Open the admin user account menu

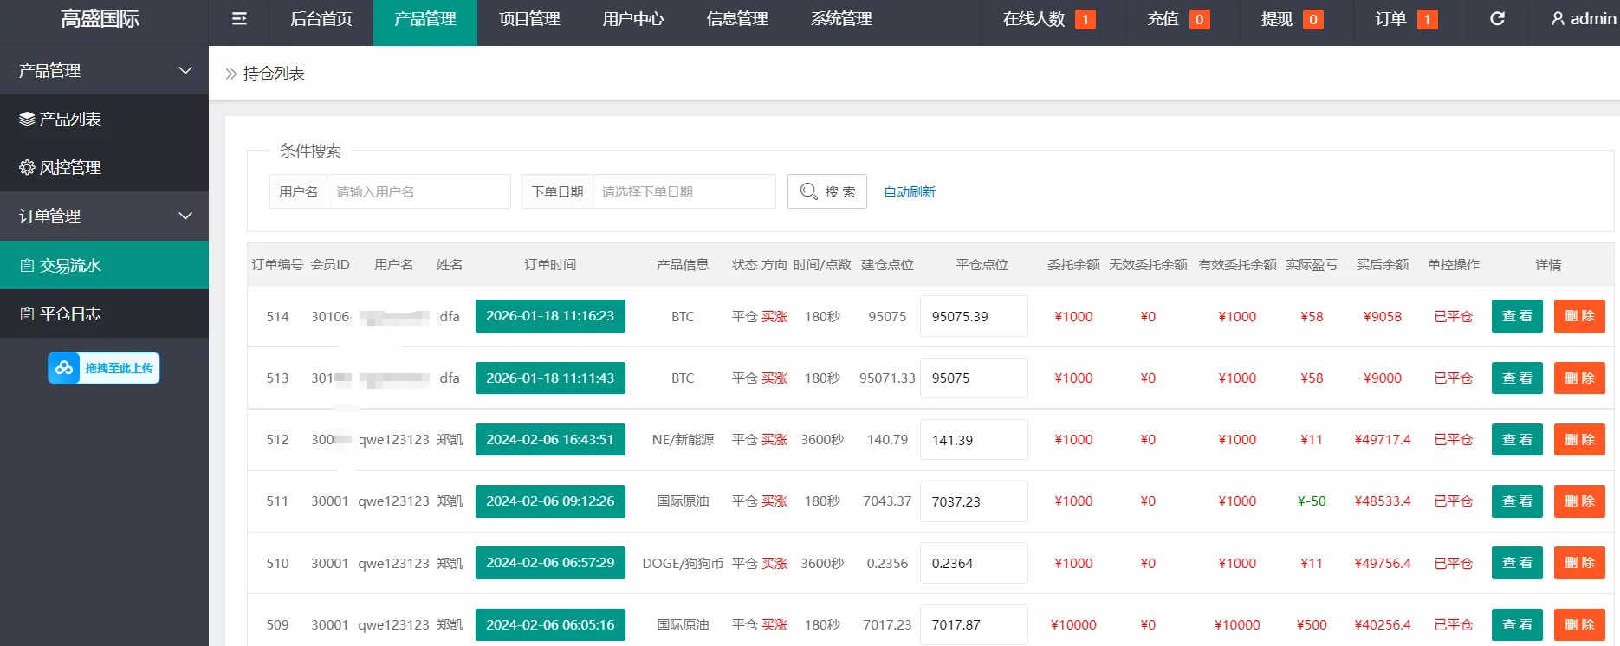1583,19
